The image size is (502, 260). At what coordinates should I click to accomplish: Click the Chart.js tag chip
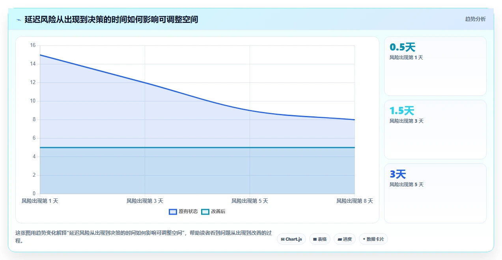[x=291, y=239]
